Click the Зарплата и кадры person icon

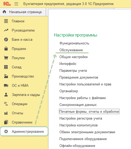tap(6, 95)
